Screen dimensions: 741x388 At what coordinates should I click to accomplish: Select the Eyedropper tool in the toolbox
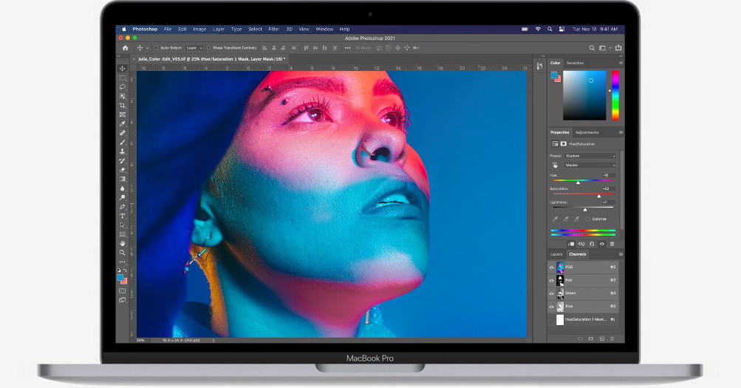tap(123, 124)
